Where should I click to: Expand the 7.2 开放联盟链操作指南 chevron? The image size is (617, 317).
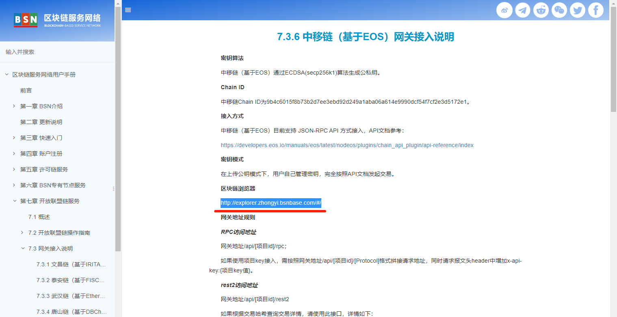point(23,233)
